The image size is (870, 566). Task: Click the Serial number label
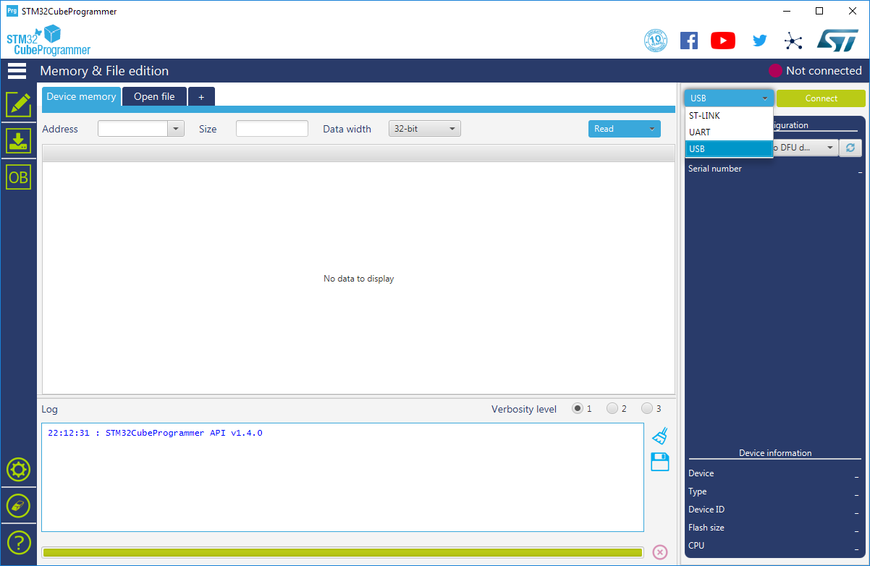(x=715, y=169)
